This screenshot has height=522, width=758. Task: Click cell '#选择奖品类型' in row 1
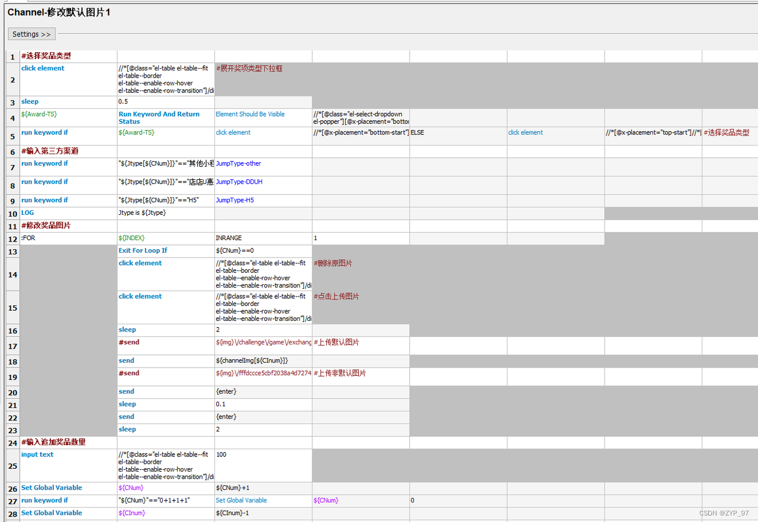[x=69, y=56]
